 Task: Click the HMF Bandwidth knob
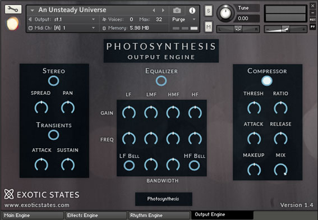[x=173, y=165]
